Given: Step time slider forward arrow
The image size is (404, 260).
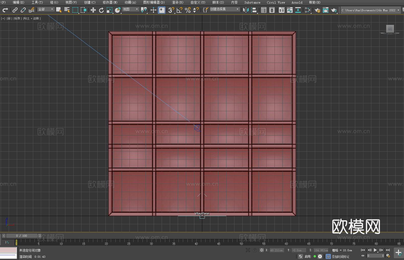Looking at the screenshot, I should [x=40, y=236].
